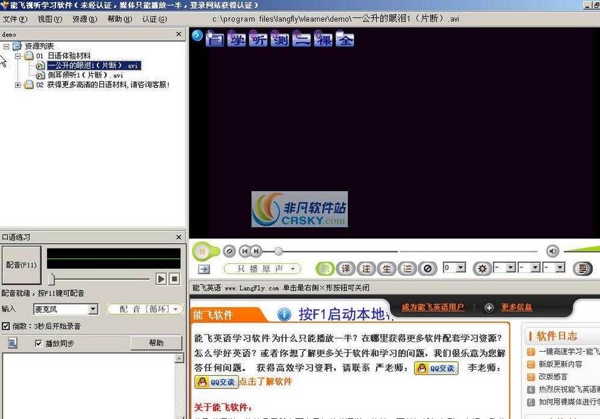Click the 配音(F11) dubbing button
Viewport: 600px width, 419px height.
[21, 265]
